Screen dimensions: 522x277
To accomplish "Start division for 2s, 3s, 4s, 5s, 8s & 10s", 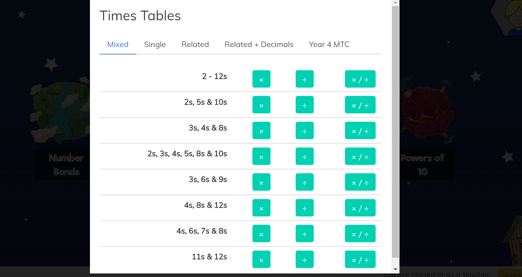I will point(304,156).
